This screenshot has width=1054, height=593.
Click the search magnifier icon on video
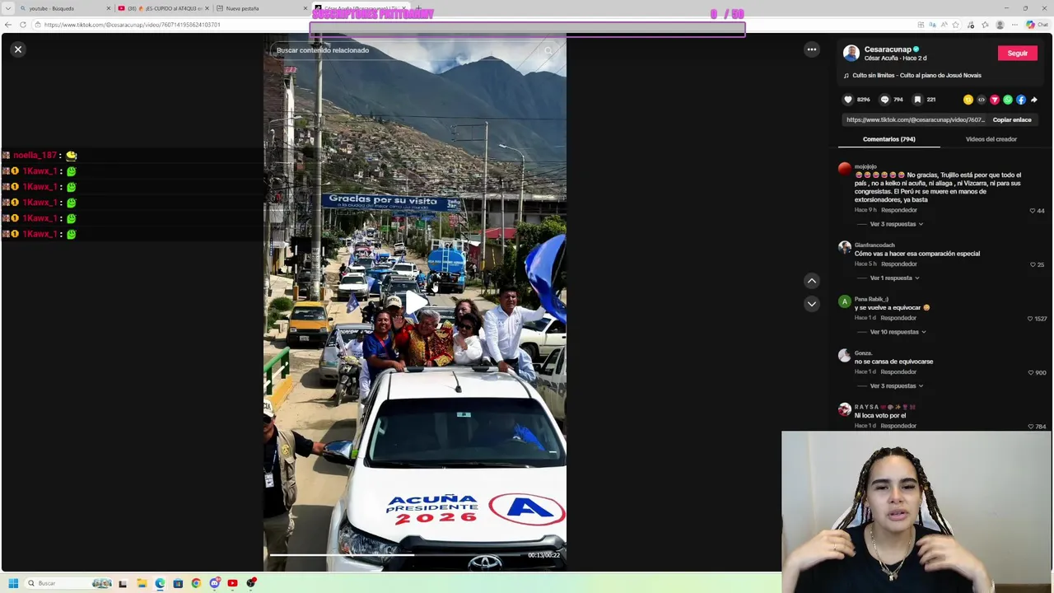click(x=548, y=50)
